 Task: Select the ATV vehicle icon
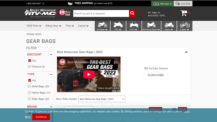point(118,26)
